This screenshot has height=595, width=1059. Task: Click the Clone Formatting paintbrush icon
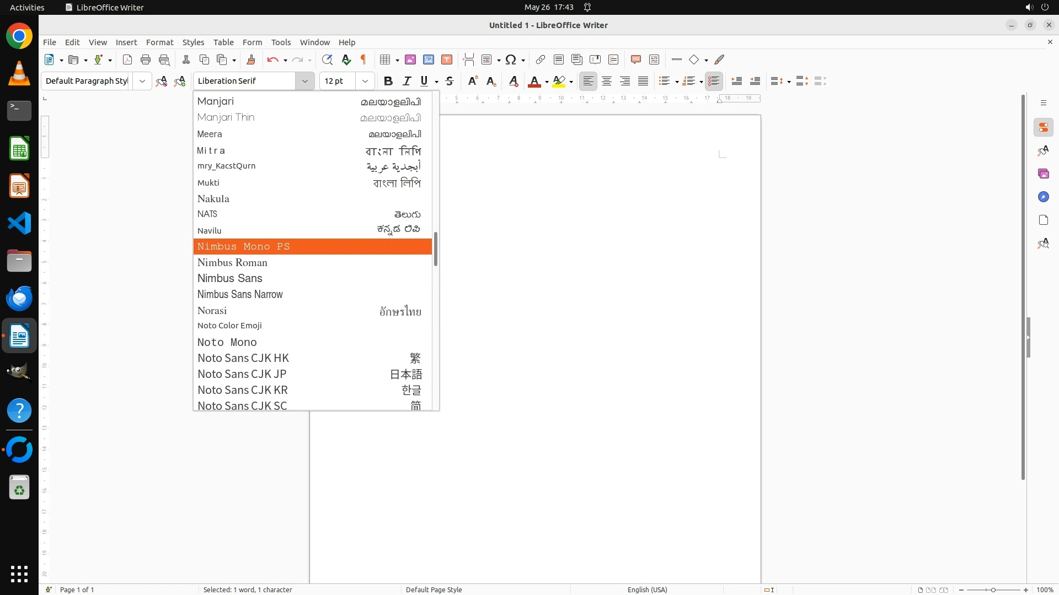click(x=251, y=59)
